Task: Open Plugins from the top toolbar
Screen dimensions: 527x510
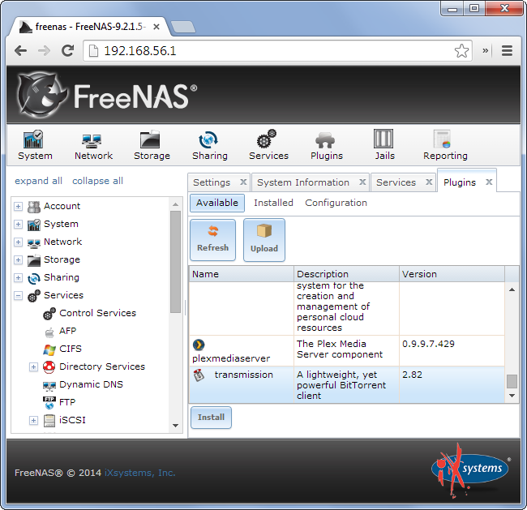Action: (327, 145)
